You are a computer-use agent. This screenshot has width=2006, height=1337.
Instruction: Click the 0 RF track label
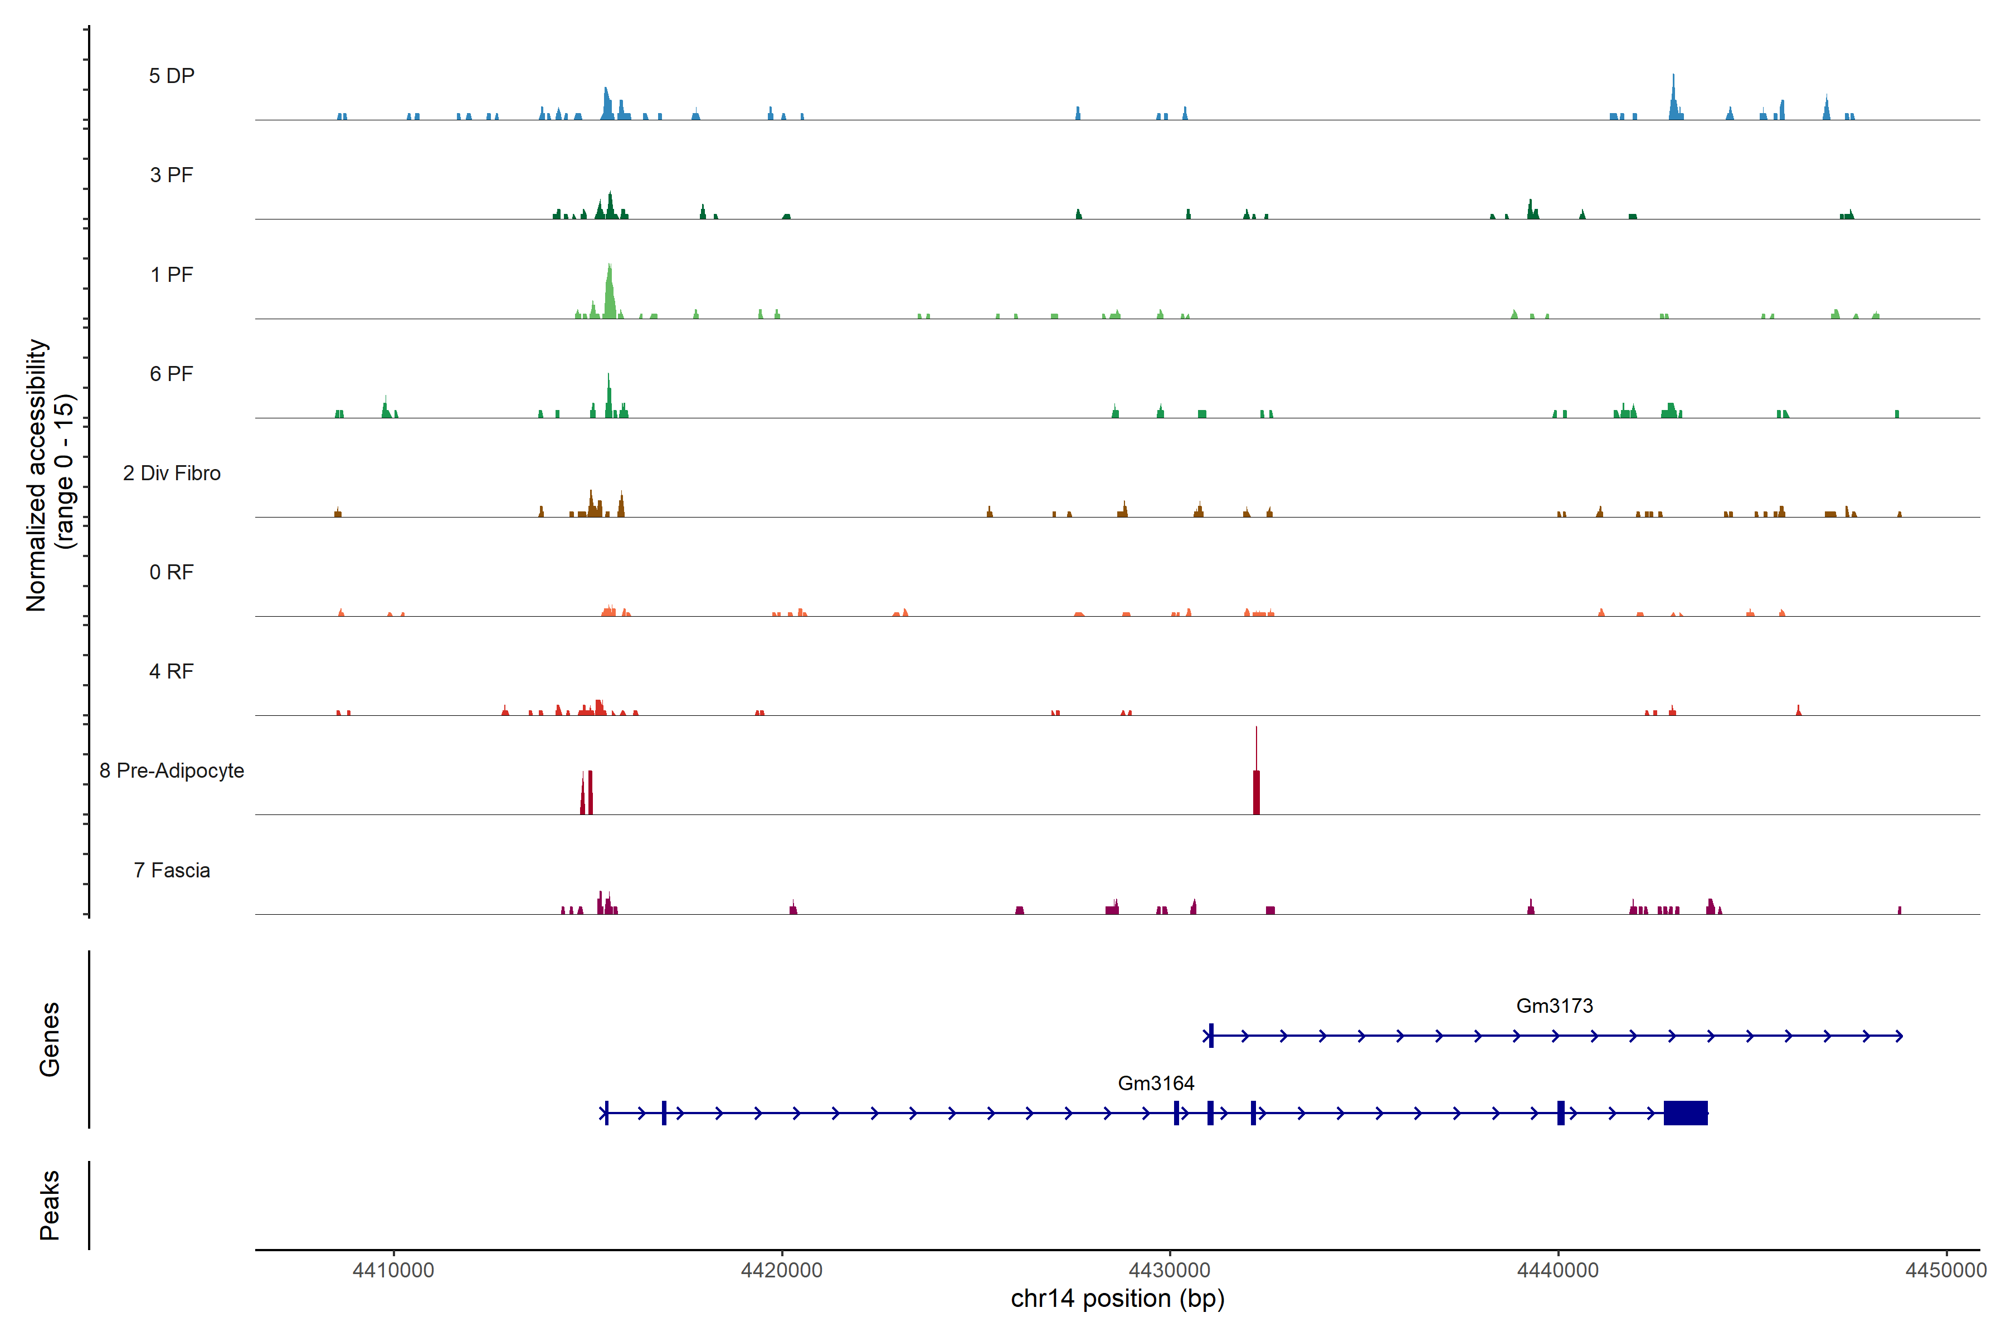172,572
